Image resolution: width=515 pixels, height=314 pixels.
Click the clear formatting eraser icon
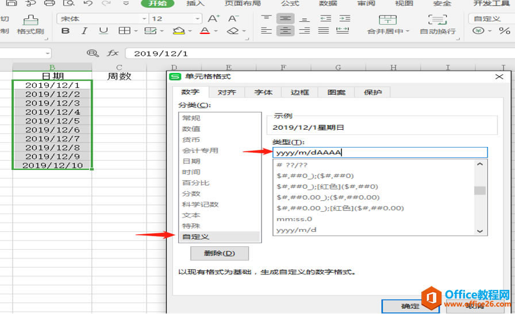point(233,31)
